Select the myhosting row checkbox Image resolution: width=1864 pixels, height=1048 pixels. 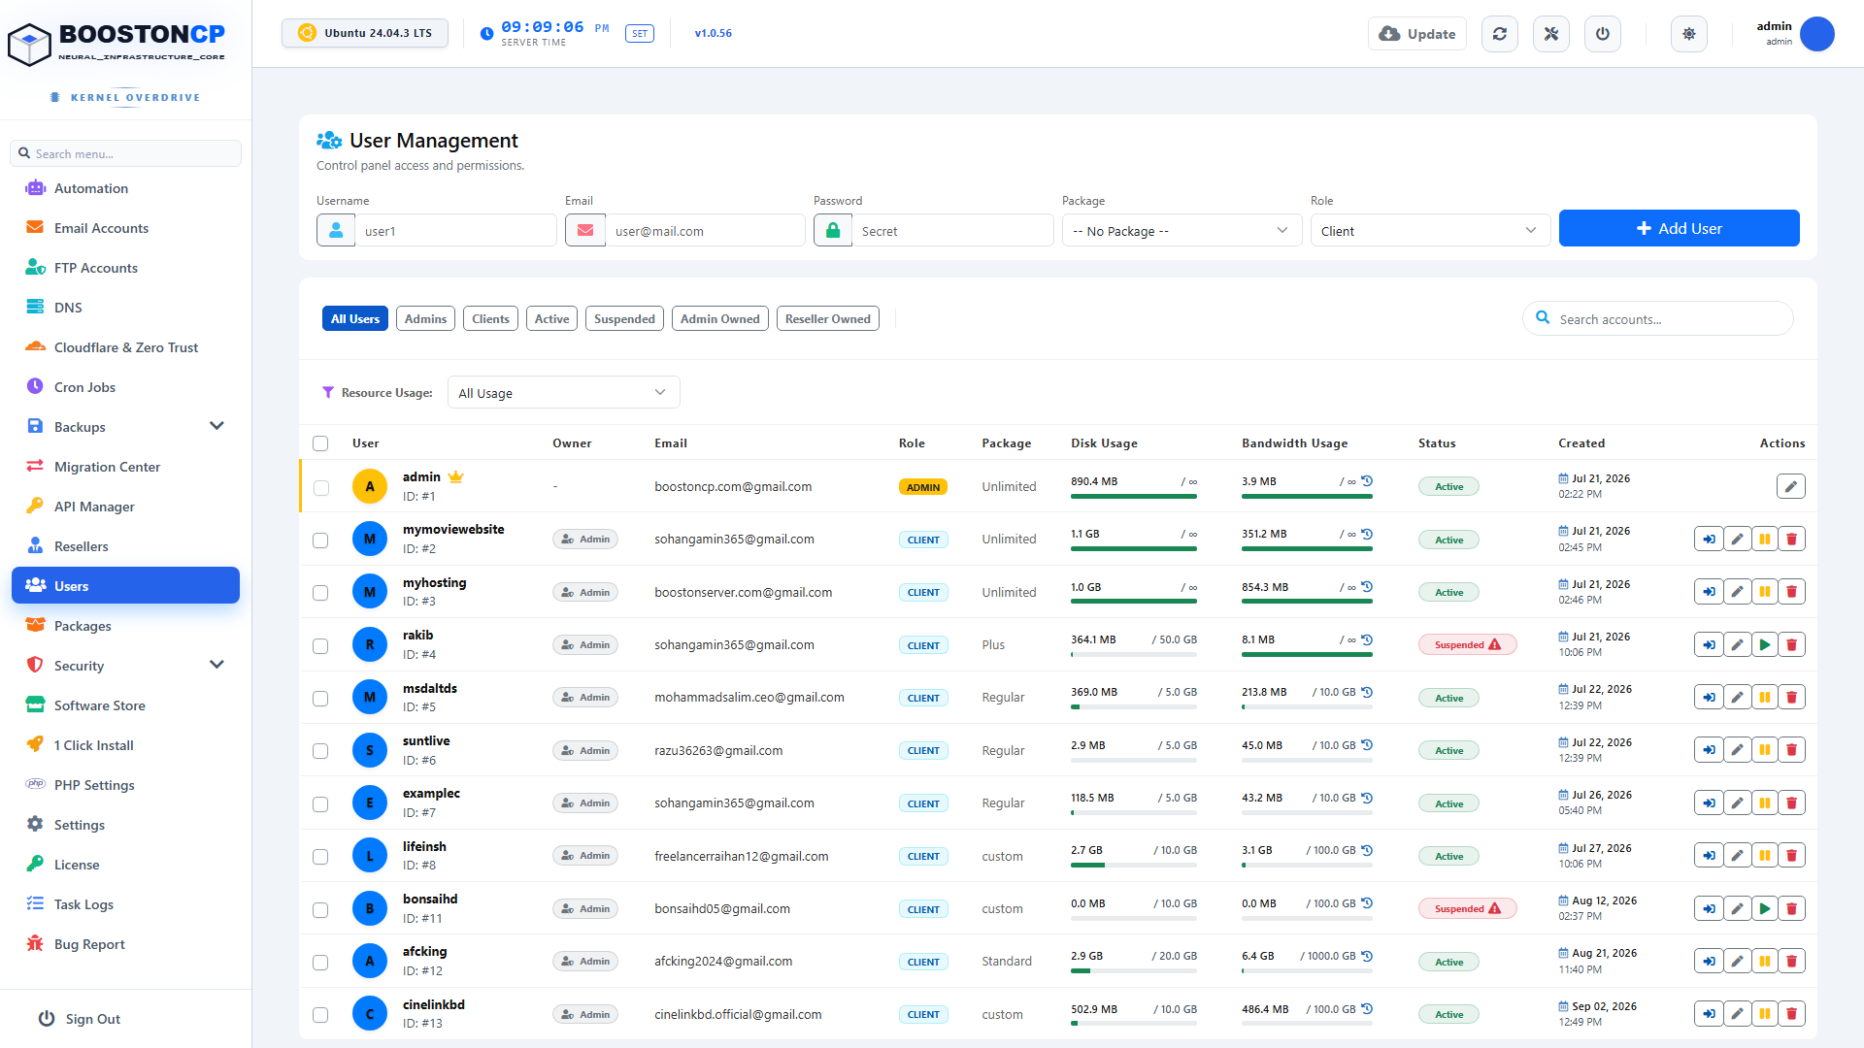coord(320,593)
